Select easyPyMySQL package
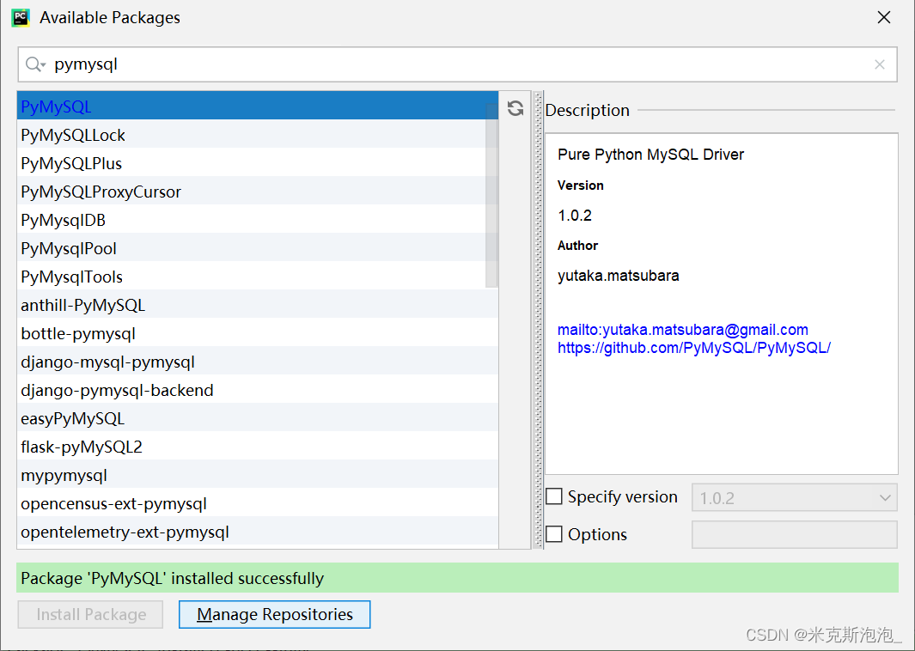The width and height of the screenshot is (915, 651). coord(258,418)
